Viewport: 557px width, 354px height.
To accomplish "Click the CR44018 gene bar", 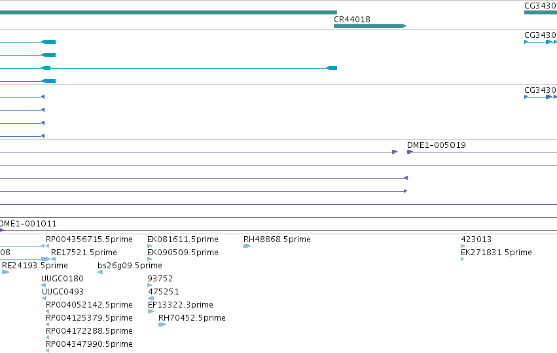I will click(x=370, y=26).
